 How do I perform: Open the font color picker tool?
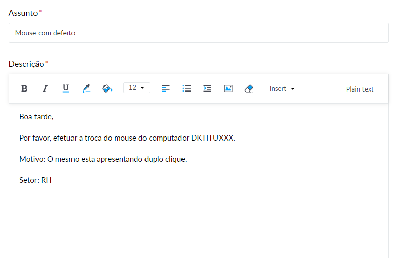click(x=87, y=88)
